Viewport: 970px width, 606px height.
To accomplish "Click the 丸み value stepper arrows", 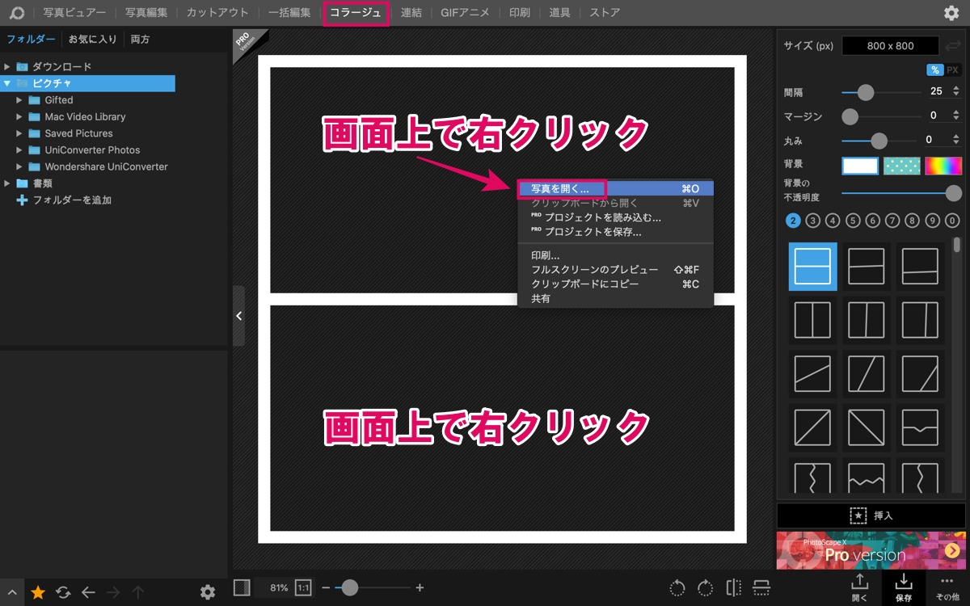I will coord(956,140).
